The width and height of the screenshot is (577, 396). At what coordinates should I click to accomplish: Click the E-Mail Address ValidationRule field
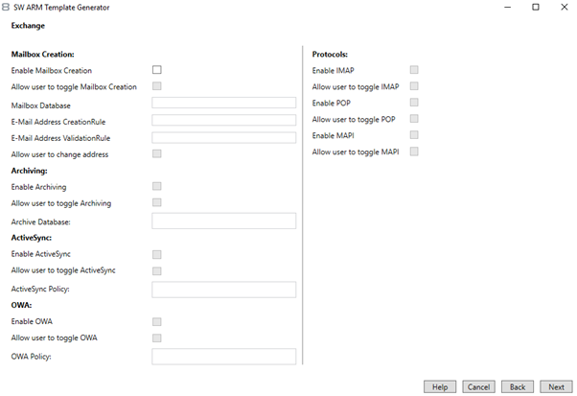223,138
